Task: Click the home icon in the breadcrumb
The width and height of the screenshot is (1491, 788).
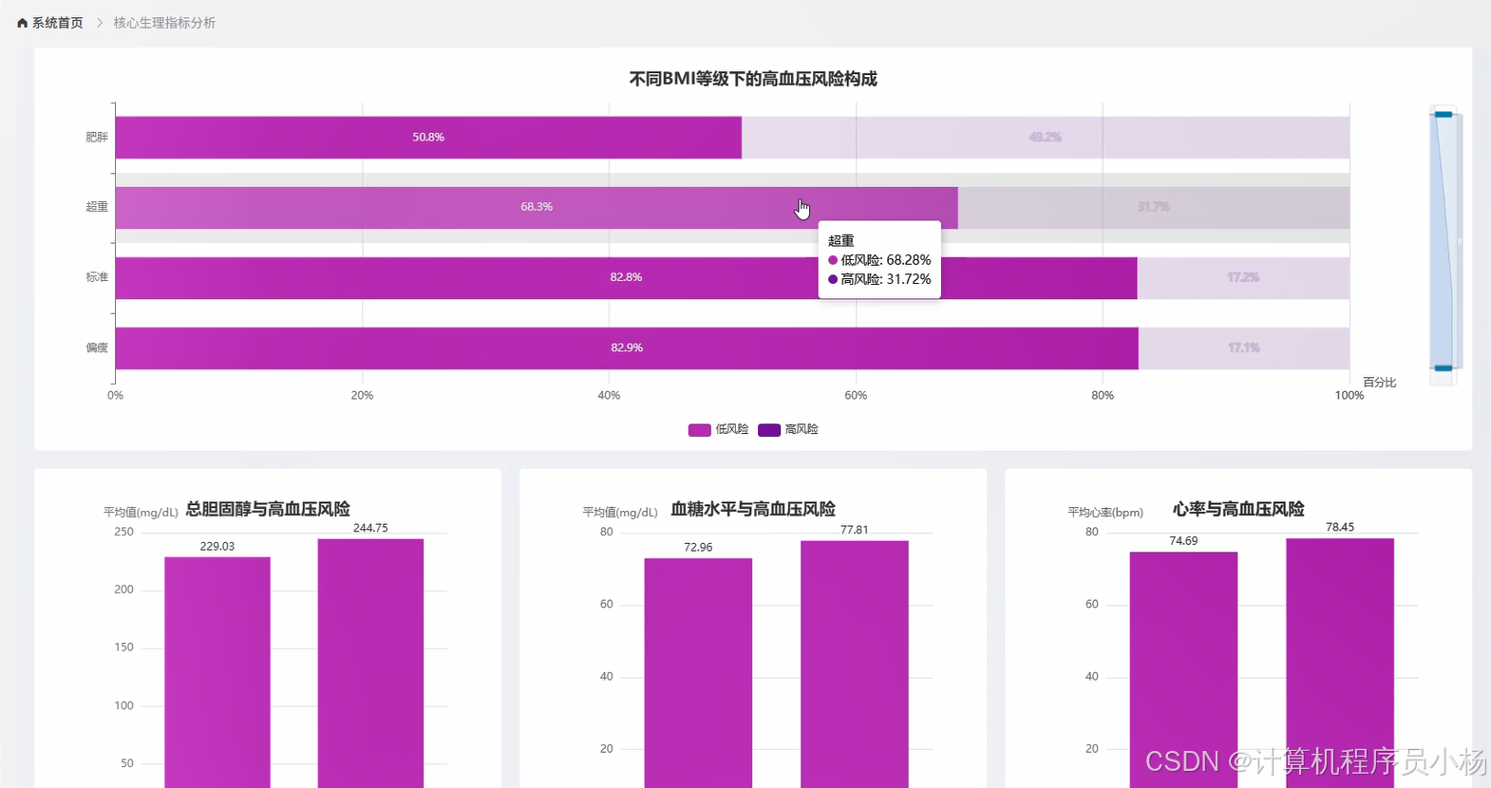Action: click(x=23, y=23)
